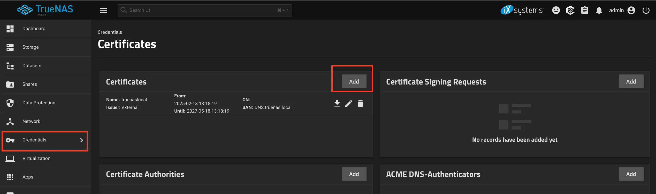The height and width of the screenshot is (194, 656).
Task: Select the Credentials sidebar label
Action: [34, 140]
